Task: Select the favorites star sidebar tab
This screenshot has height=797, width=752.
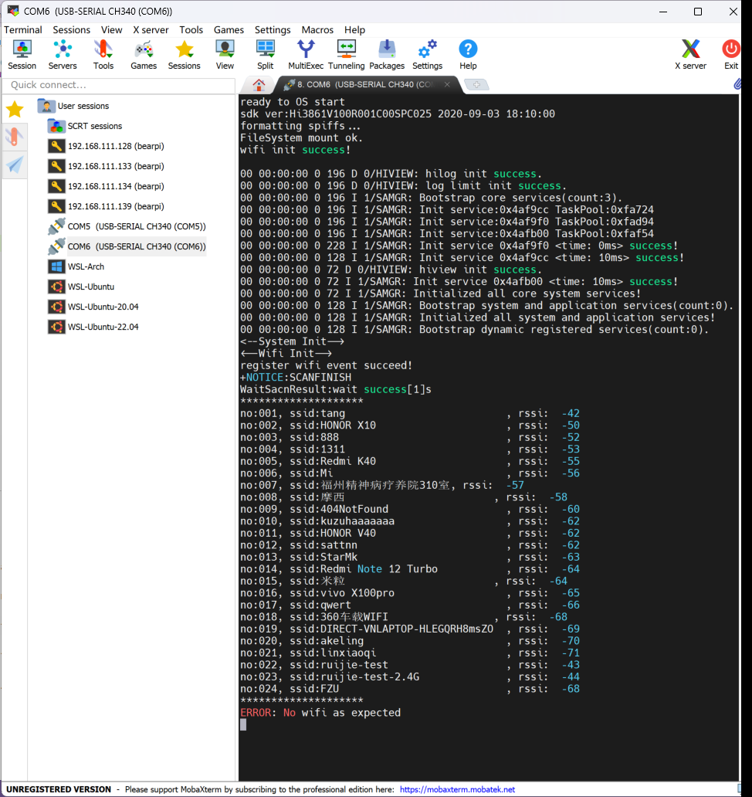Action: pyautogui.click(x=15, y=110)
